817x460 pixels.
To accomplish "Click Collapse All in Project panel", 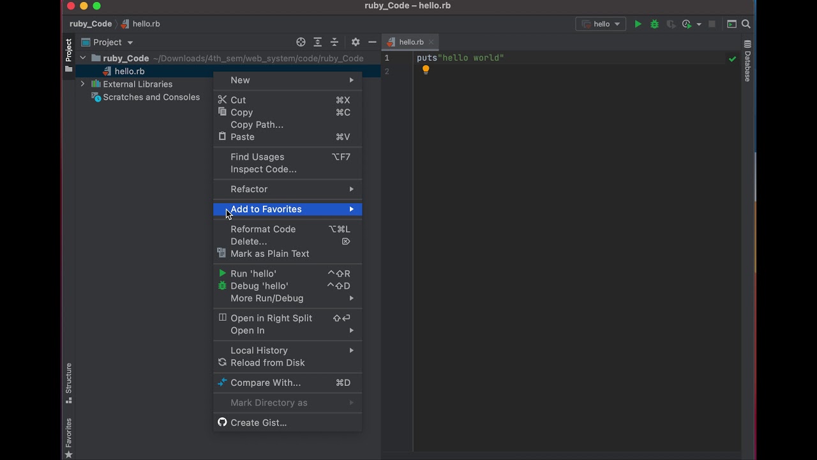I will click(334, 42).
